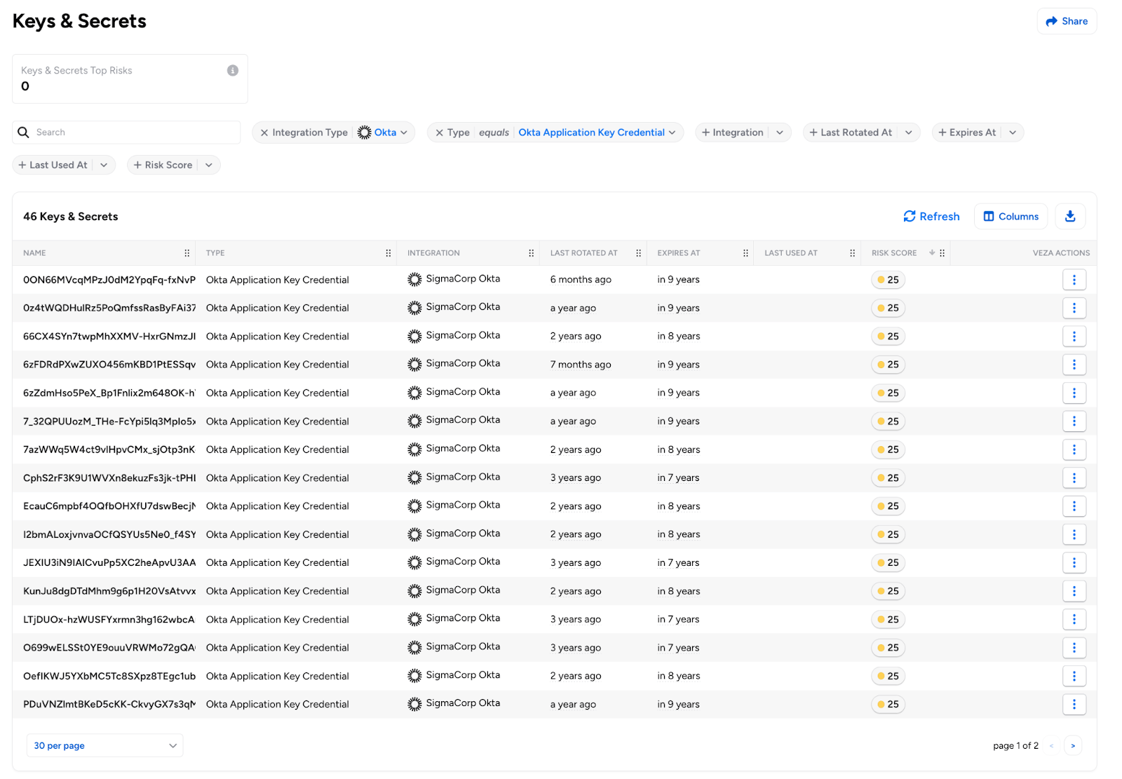Click the info icon on Top Risks card
1122x779 pixels.
(233, 71)
